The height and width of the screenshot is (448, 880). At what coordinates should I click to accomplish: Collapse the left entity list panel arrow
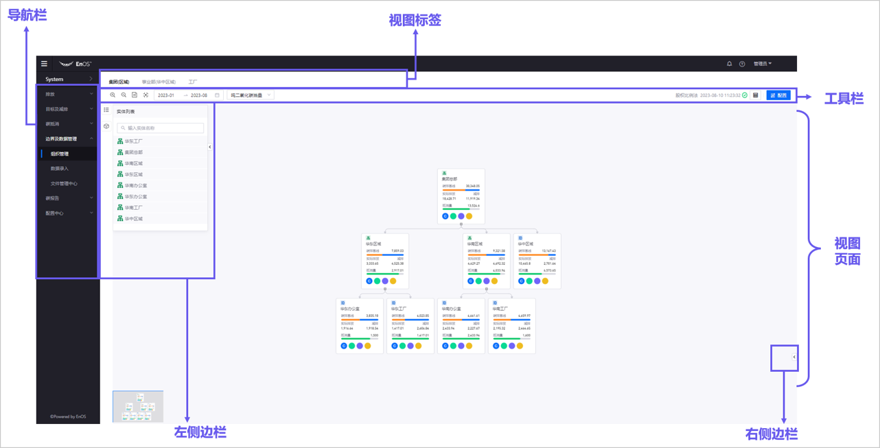210,147
